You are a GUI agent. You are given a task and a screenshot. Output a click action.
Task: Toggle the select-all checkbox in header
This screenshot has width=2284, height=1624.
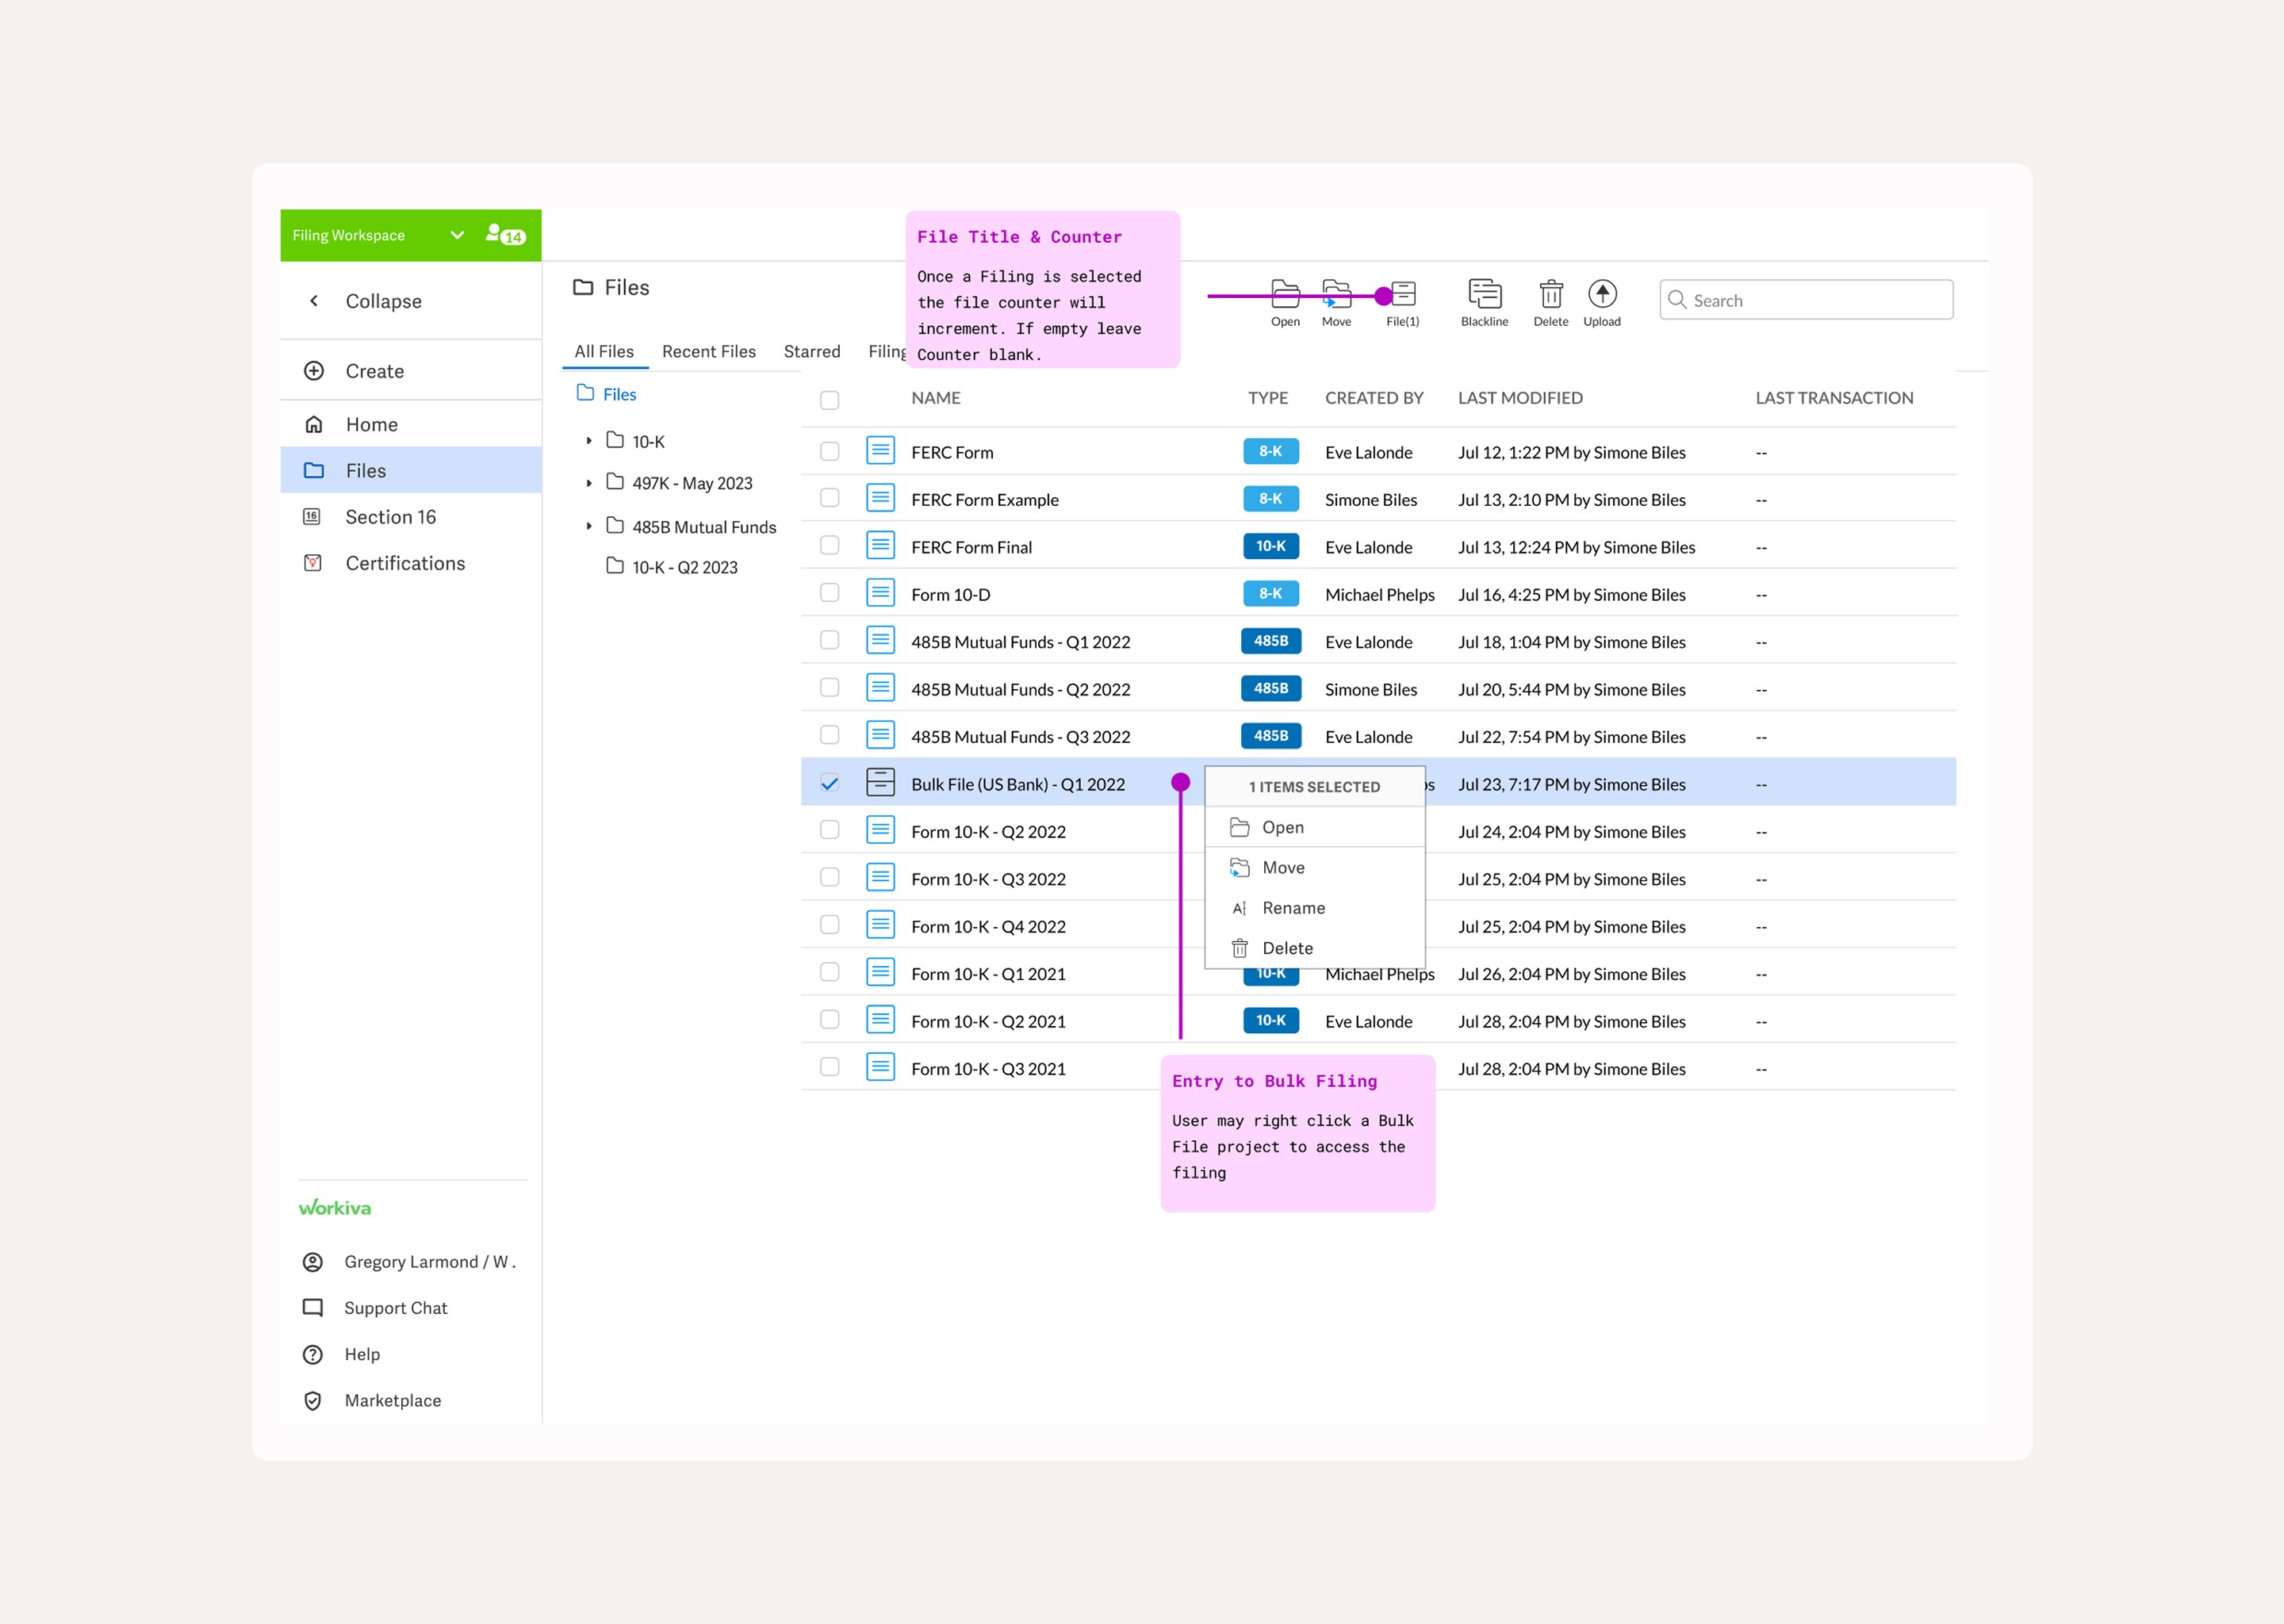(x=829, y=400)
